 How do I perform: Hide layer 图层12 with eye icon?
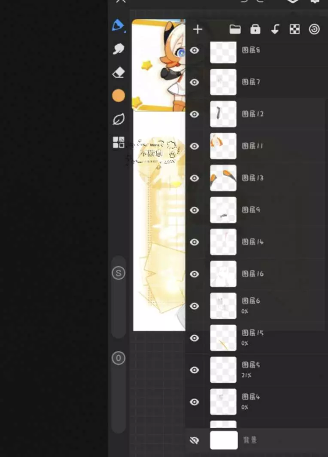pos(194,114)
